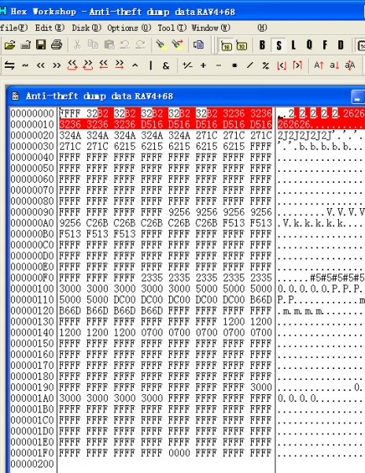Click the compare files icon
365x473 pixels.
point(198,45)
